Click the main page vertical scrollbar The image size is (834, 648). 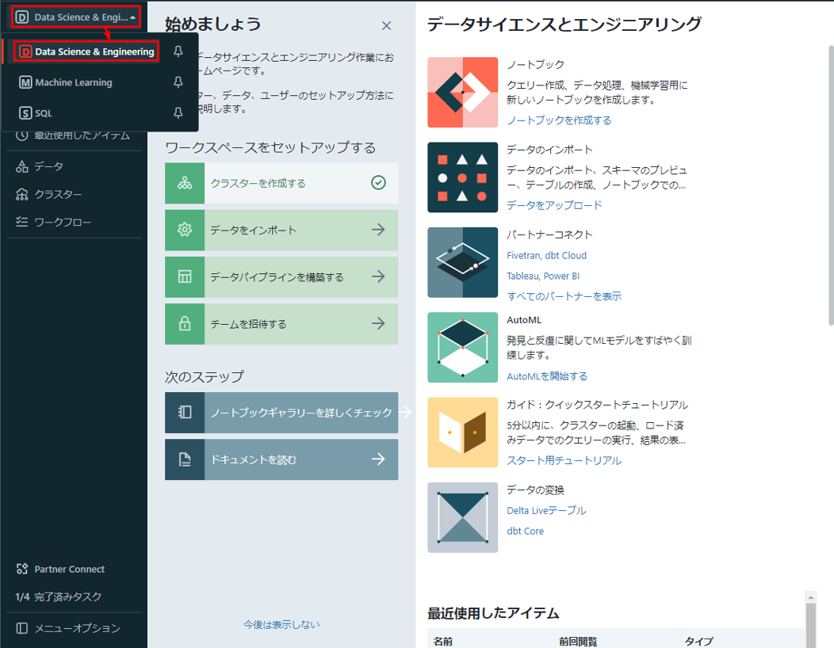pos(831,185)
